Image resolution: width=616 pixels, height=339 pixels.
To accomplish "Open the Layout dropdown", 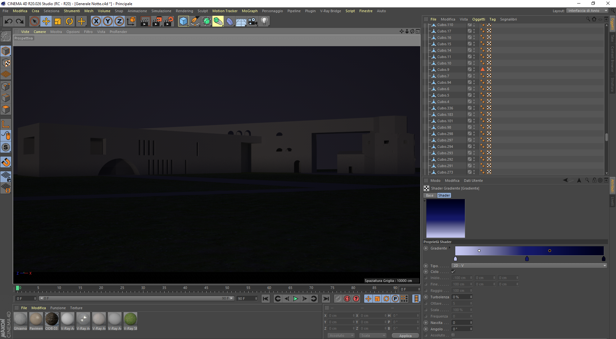I will click(587, 11).
